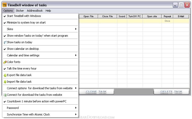Open the Help menu
Image resolution: width=192 pixels, height=119 pixels.
click(x=48, y=11)
